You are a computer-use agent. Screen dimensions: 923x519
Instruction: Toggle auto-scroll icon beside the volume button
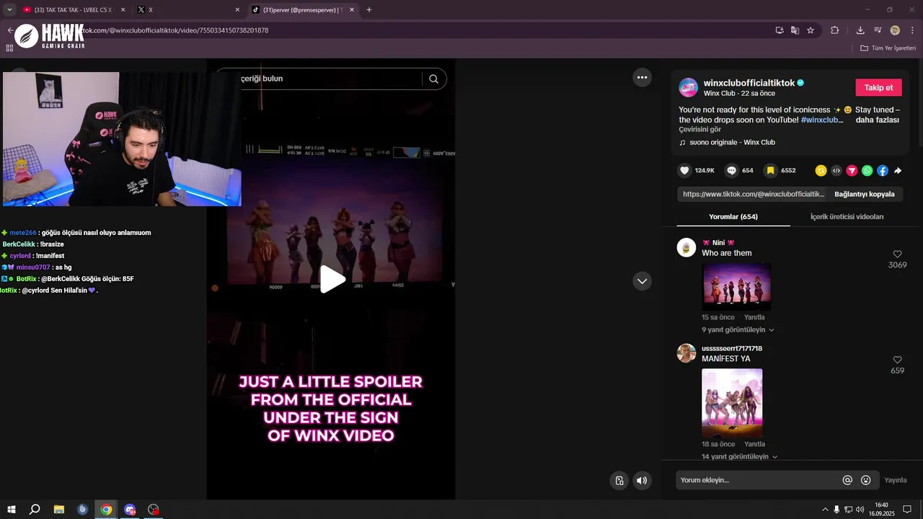[619, 481]
